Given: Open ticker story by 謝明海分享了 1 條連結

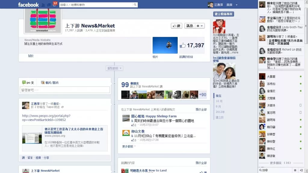Looking at the screenshot, I should [281, 41].
